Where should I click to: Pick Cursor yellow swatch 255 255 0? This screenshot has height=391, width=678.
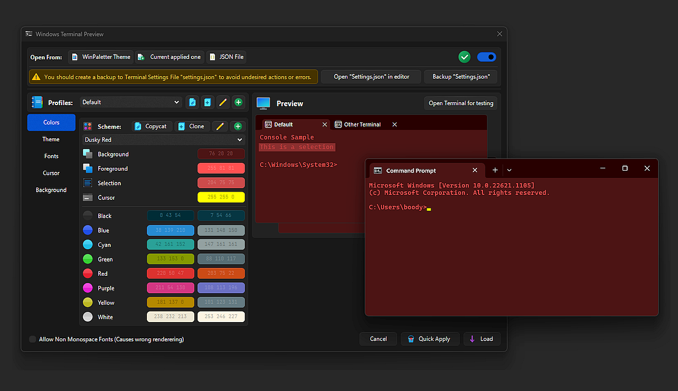(221, 198)
